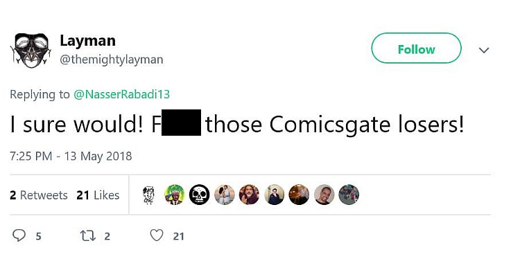Like the tweet with heart icon

[x=157, y=236]
